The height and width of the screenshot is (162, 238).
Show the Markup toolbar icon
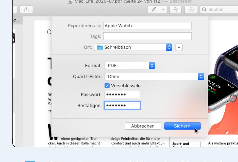pyautogui.click(x=191, y=10)
